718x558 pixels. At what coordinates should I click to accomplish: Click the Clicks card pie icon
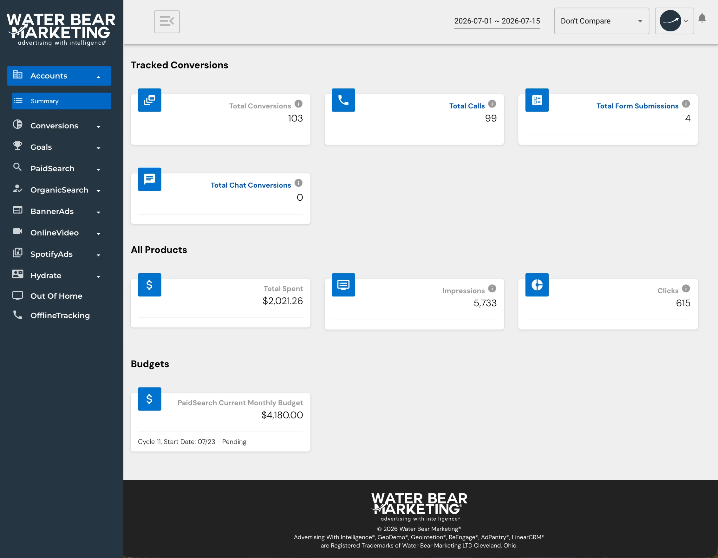(537, 285)
